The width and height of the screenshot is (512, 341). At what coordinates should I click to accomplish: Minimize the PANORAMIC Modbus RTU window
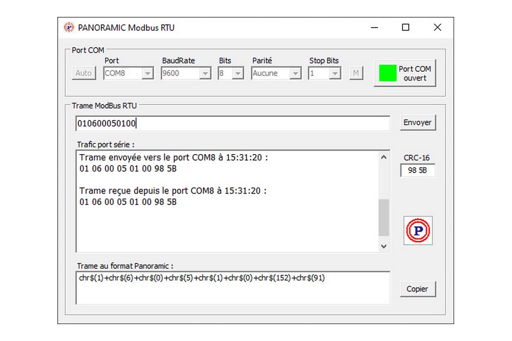375,28
